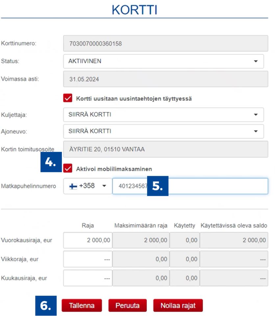Open the Status dropdown showing AKTIIVINEN
The height and width of the screenshot is (320, 275).
(163, 61)
